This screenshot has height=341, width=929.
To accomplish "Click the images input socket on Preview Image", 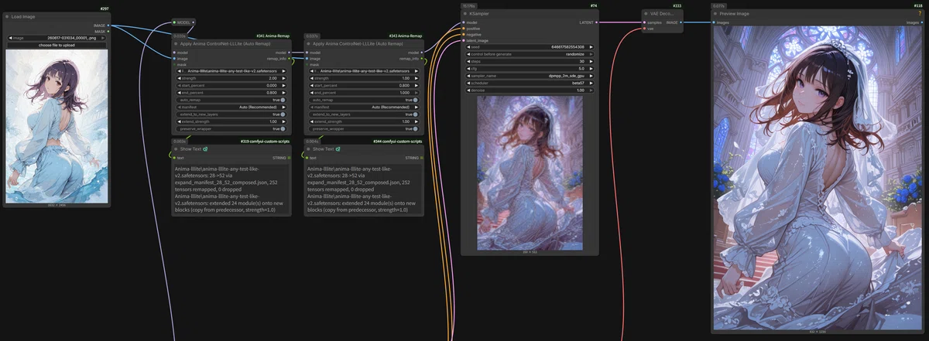I will 715,22.
